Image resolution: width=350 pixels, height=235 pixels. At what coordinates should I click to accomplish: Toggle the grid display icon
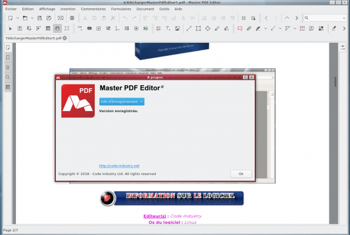coord(244,18)
